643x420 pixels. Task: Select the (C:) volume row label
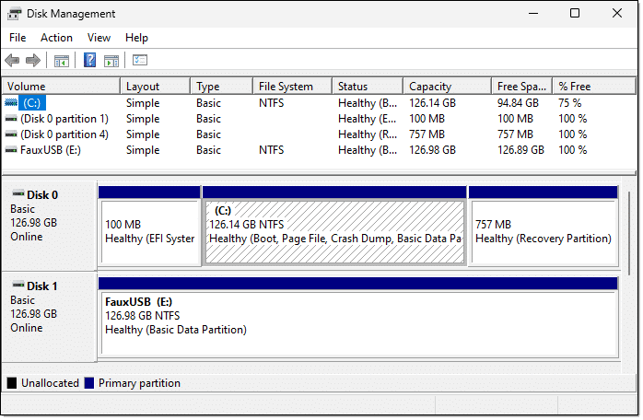tap(32, 102)
